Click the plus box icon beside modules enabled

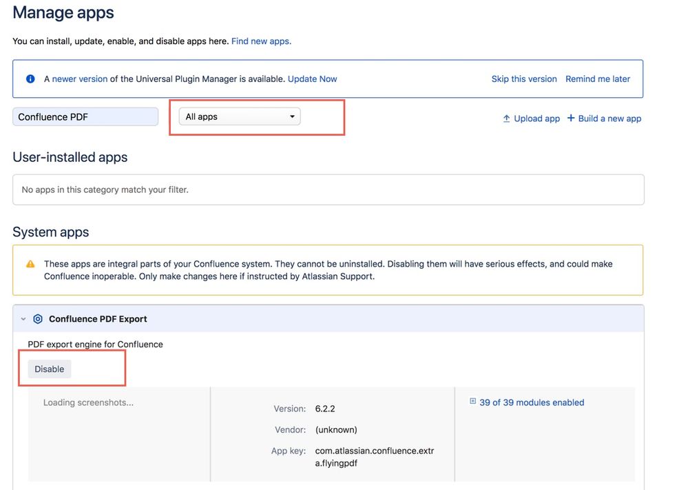coord(472,401)
